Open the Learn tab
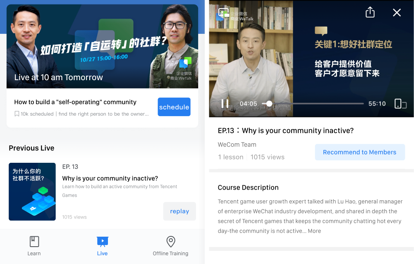 click(34, 246)
